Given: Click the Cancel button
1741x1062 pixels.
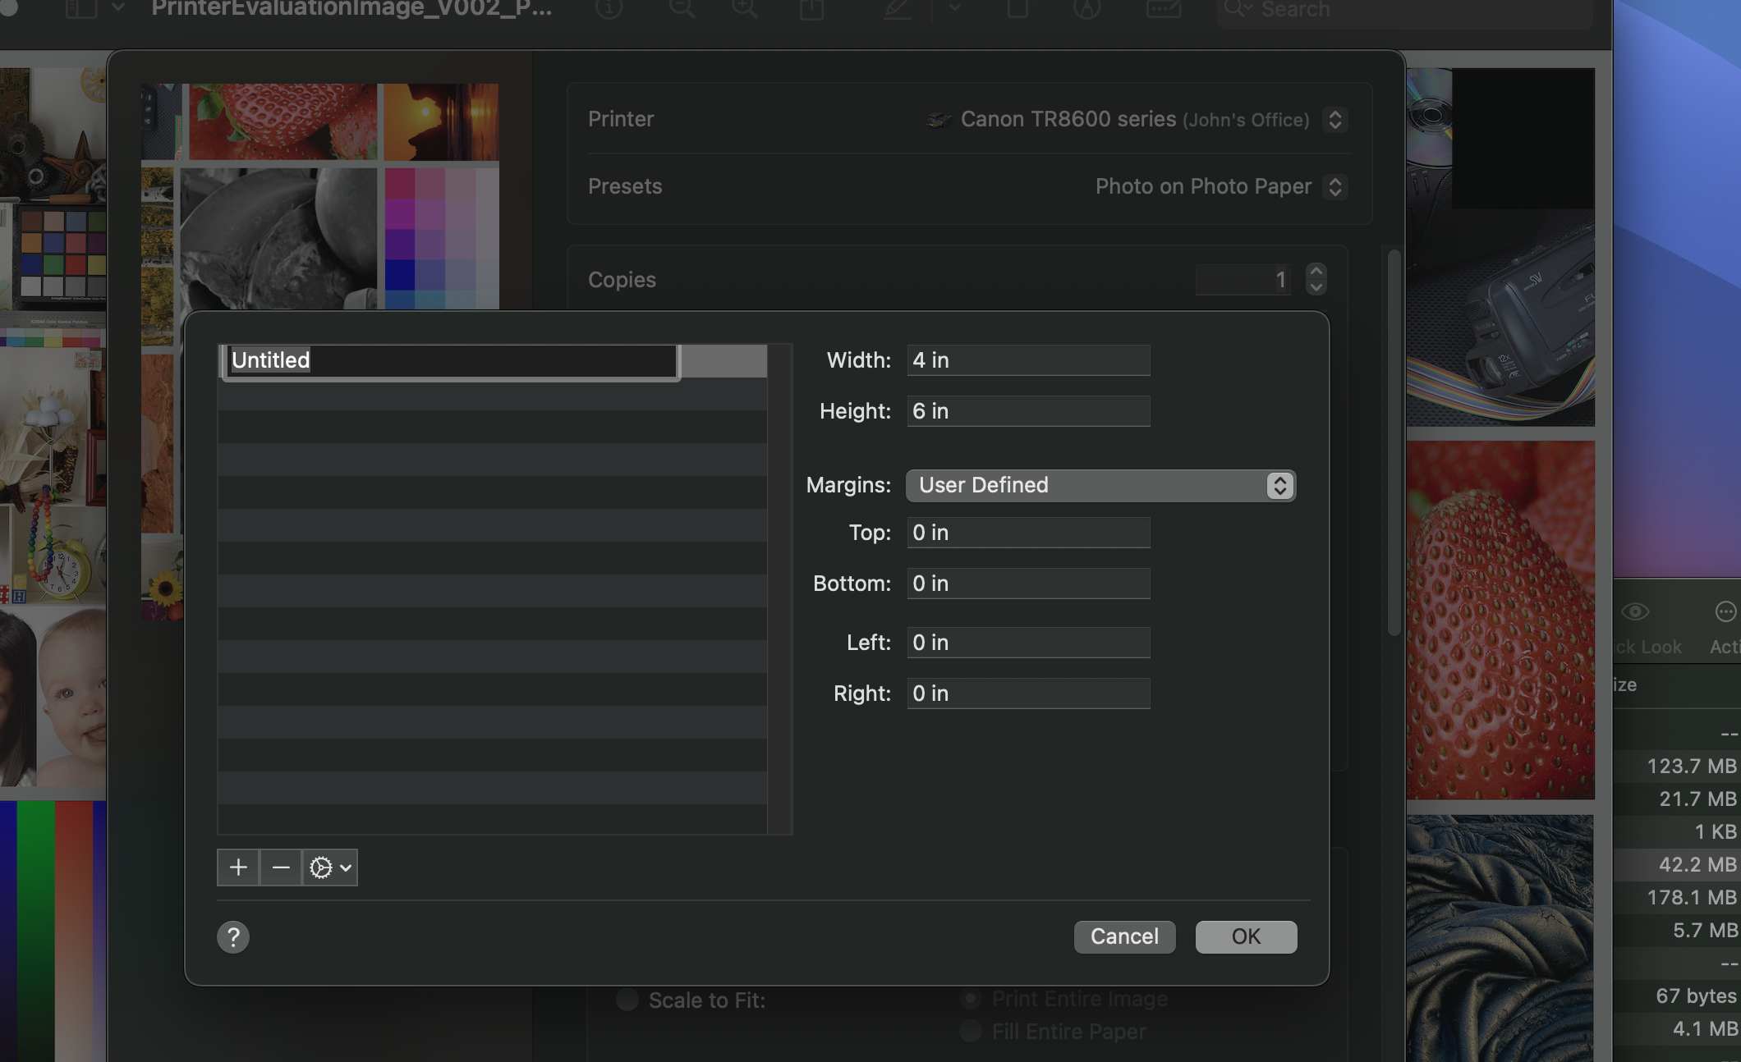Looking at the screenshot, I should coord(1124,936).
